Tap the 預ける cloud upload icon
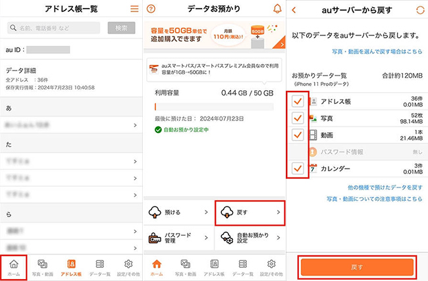Screen dimensions: 428x281 155,213
